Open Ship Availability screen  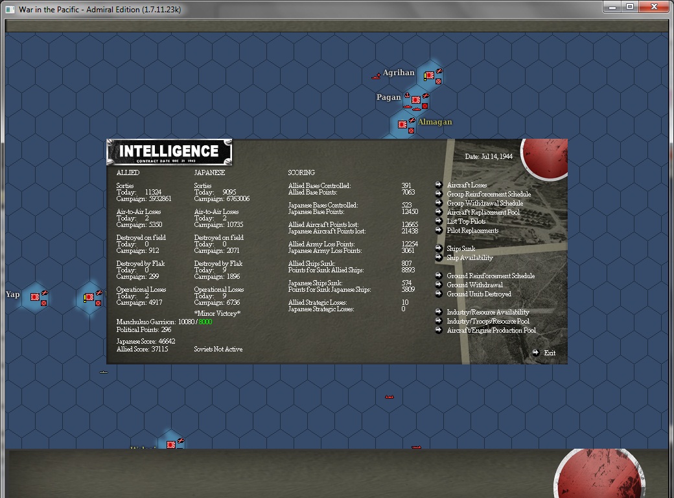[469, 257]
